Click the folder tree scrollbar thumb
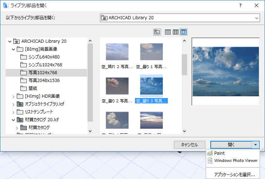 coord(90,82)
